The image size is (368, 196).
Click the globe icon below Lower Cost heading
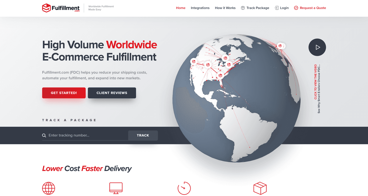48,188
